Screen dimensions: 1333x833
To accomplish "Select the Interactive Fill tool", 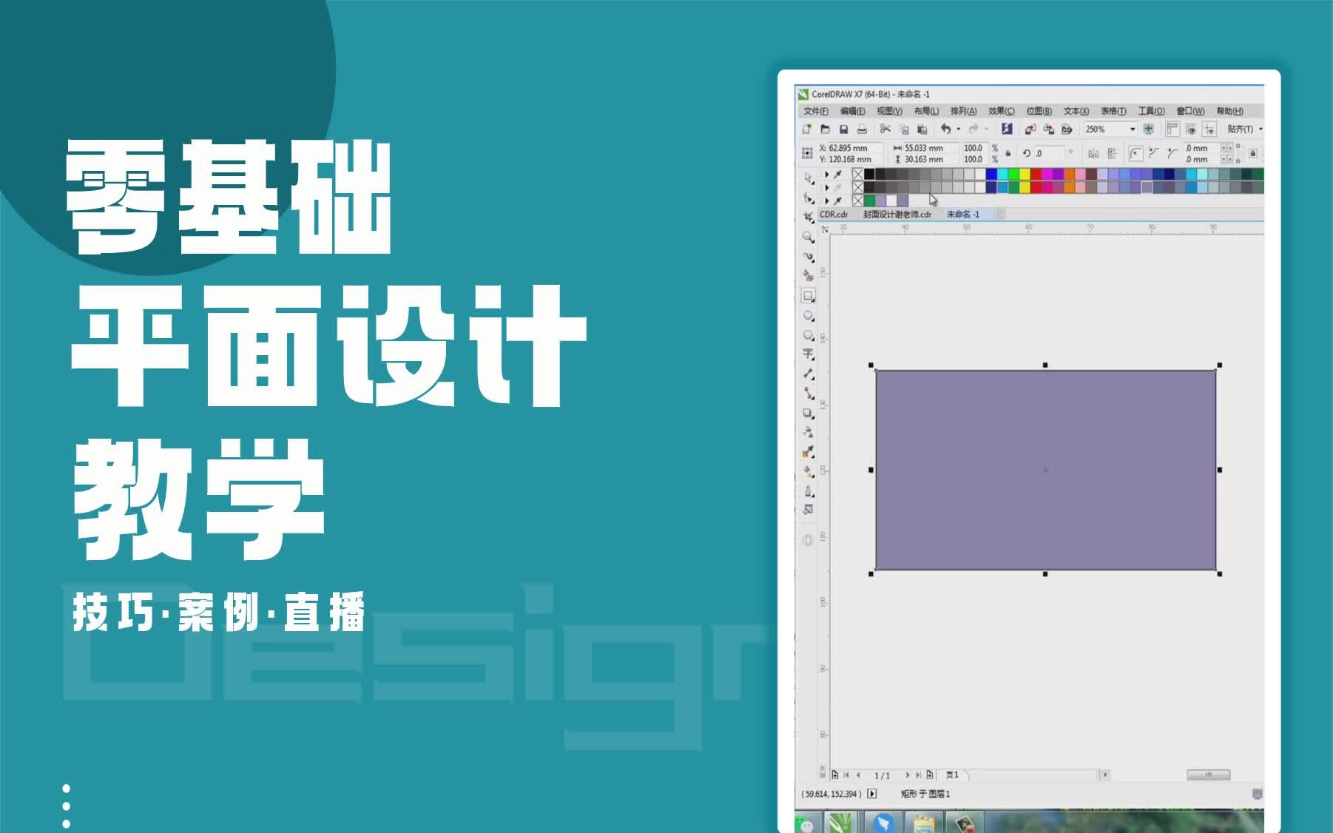I will coord(808,471).
